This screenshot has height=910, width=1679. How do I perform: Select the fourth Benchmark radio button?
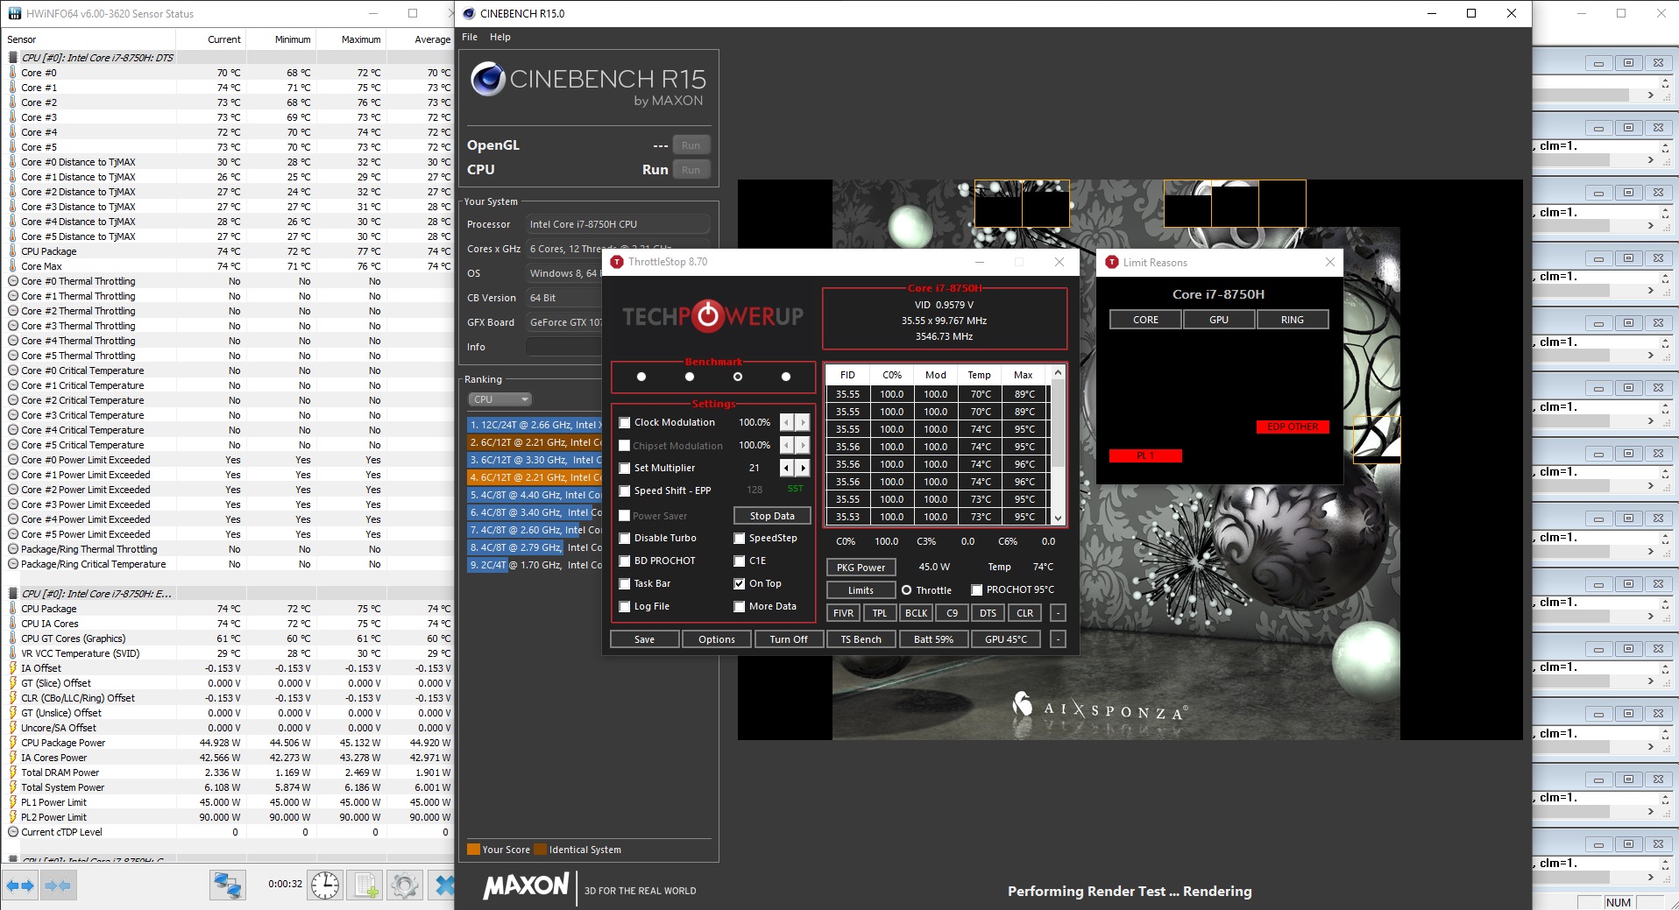[786, 377]
